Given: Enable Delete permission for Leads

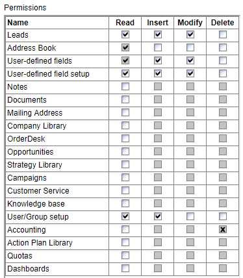Looking at the screenshot, I should [223, 34].
